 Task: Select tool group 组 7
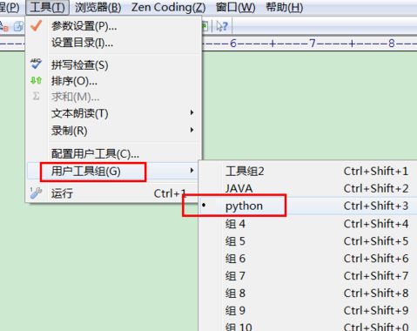(308, 276)
